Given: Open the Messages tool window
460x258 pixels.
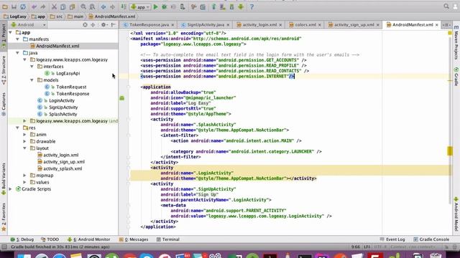Looking at the screenshot, I should pos(134,239).
